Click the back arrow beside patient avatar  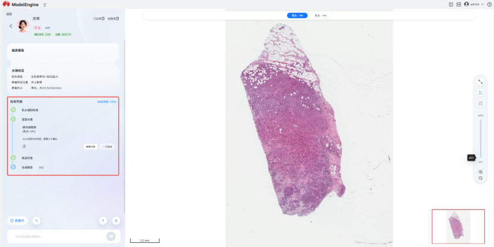pos(11,26)
